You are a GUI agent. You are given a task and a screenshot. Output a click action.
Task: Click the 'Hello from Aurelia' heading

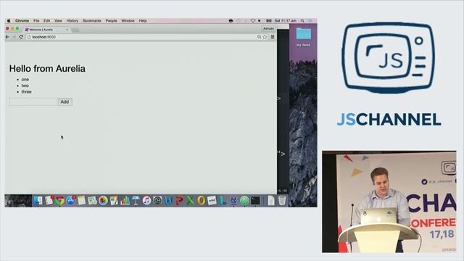click(x=47, y=69)
